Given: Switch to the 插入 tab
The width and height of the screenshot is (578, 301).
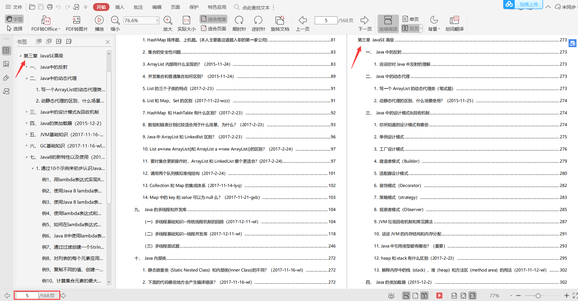Looking at the screenshot, I should coord(119,7).
